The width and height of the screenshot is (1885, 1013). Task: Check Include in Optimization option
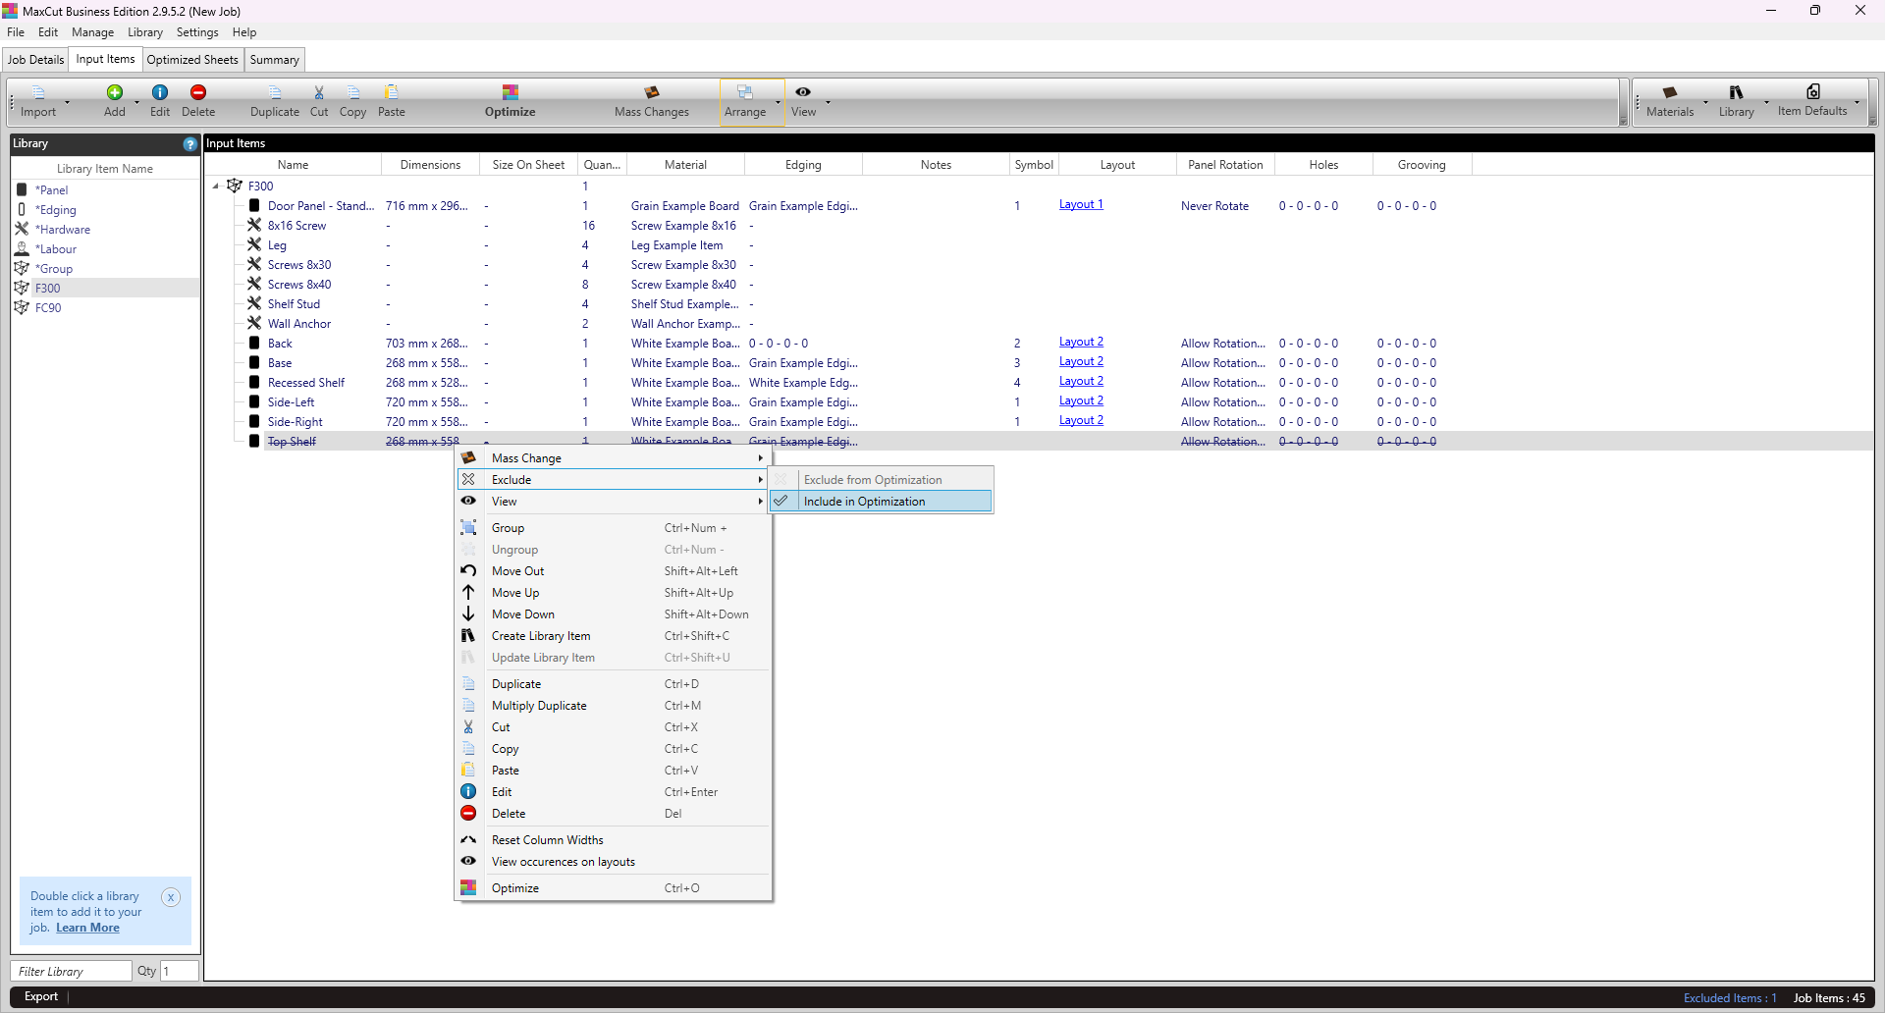pos(864,502)
